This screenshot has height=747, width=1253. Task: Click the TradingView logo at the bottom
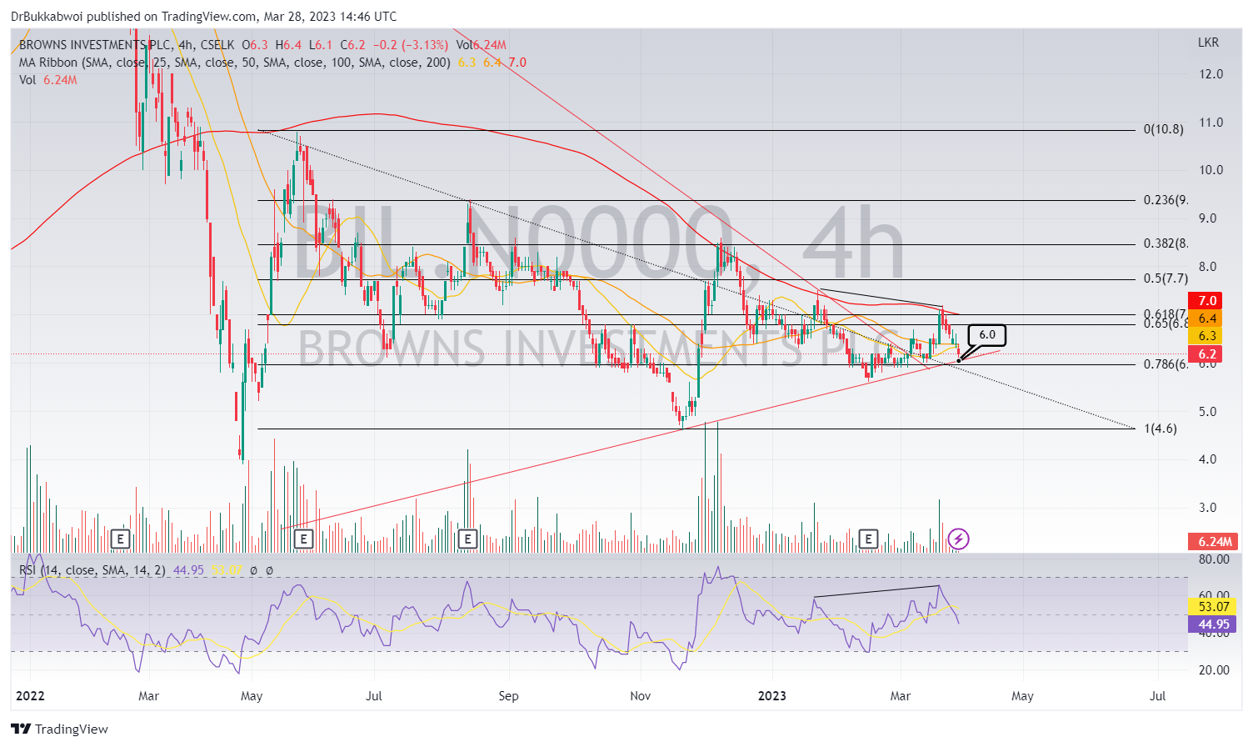61,729
